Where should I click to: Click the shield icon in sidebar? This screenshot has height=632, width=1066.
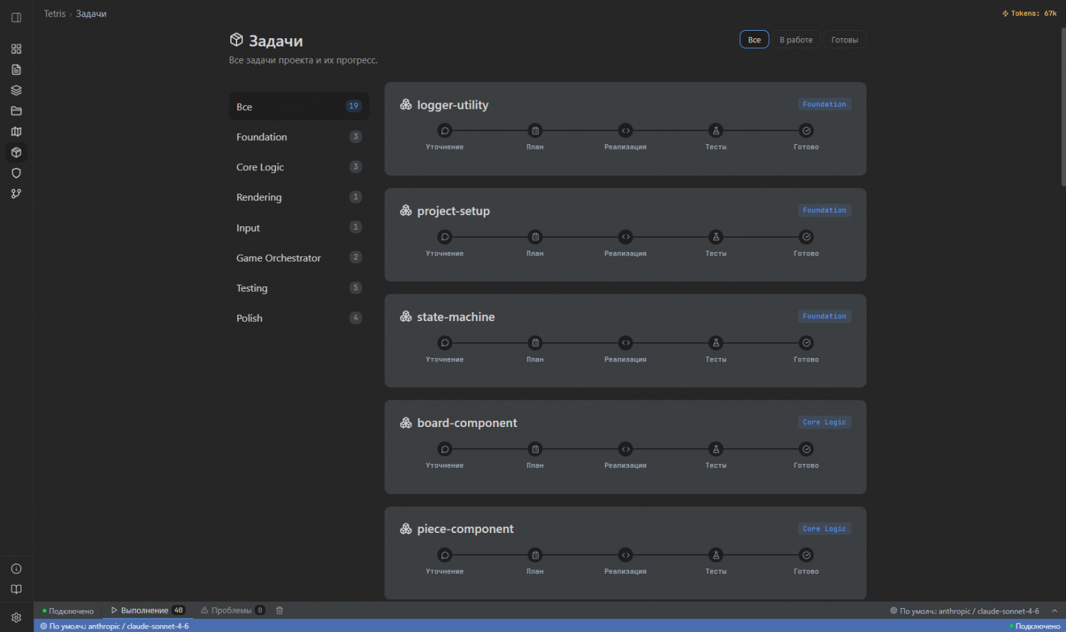click(16, 174)
